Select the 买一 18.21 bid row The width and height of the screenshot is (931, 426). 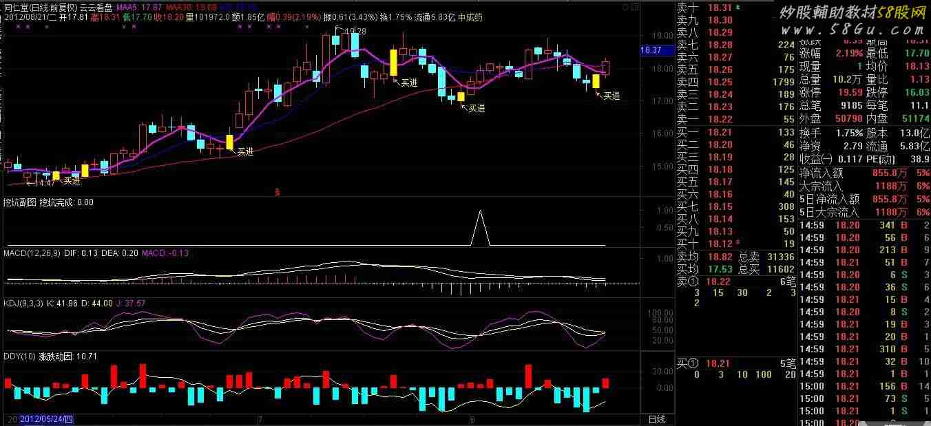click(736, 132)
